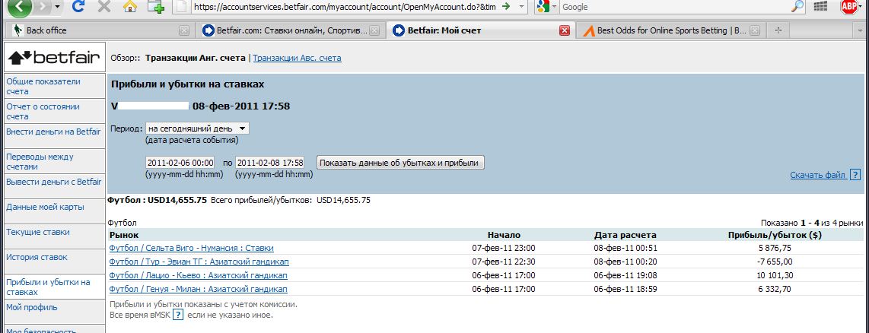Click the end date field 2011-02-08 17:58
Image resolution: width=869 pixels, height=333 pixels.
270,163
